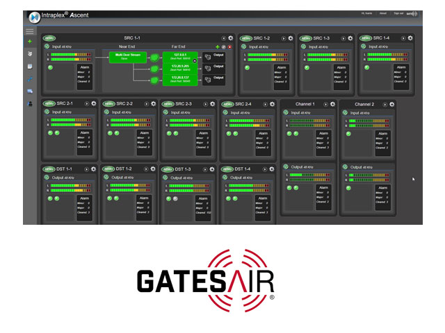Expand the SRC 1-4 panel with its arrow
This screenshot has height=333, width=445.
pos(403,38)
